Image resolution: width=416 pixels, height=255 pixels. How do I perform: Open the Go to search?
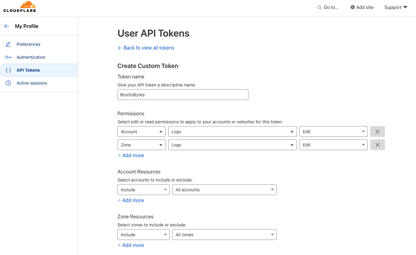click(x=328, y=7)
